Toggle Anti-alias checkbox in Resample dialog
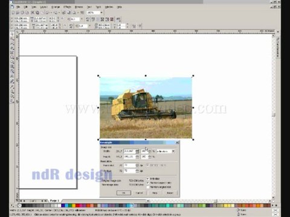Screen dimensions: 290x217 (x=147, y=178)
